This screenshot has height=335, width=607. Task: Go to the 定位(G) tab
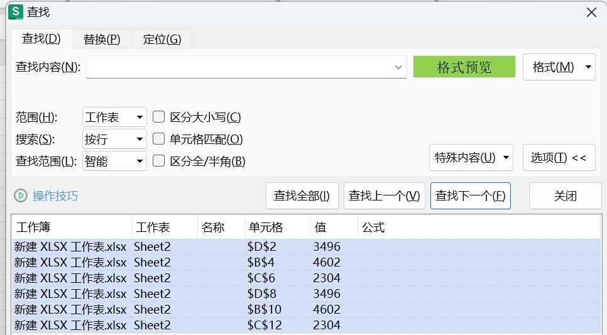[162, 39]
